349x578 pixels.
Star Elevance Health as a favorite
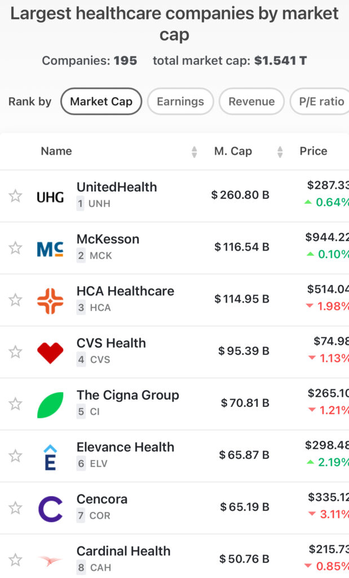pos(15,456)
